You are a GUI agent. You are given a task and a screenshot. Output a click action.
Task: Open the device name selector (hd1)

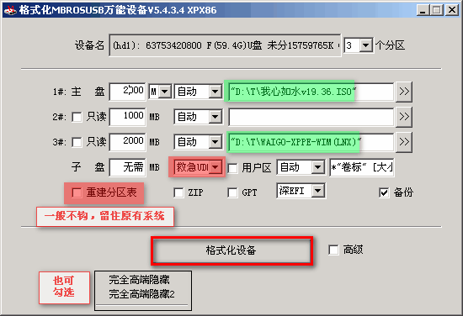225,45
